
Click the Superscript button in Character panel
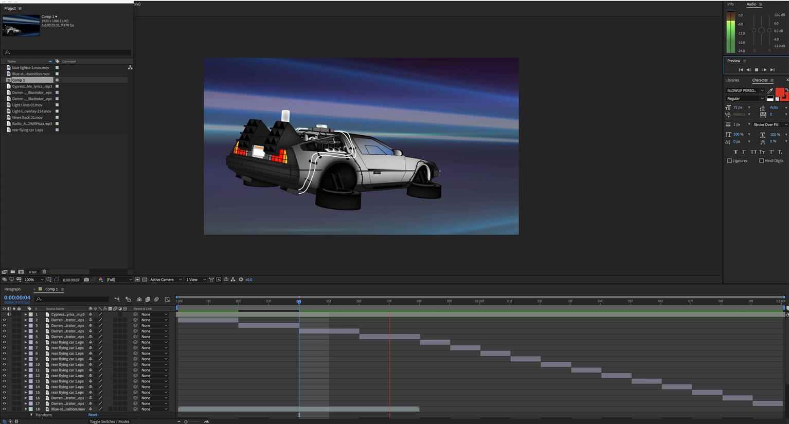[x=771, y=152]
